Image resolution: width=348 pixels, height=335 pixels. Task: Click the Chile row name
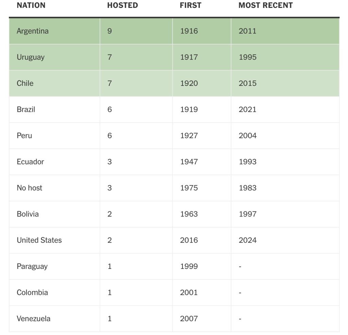point(25,83)
